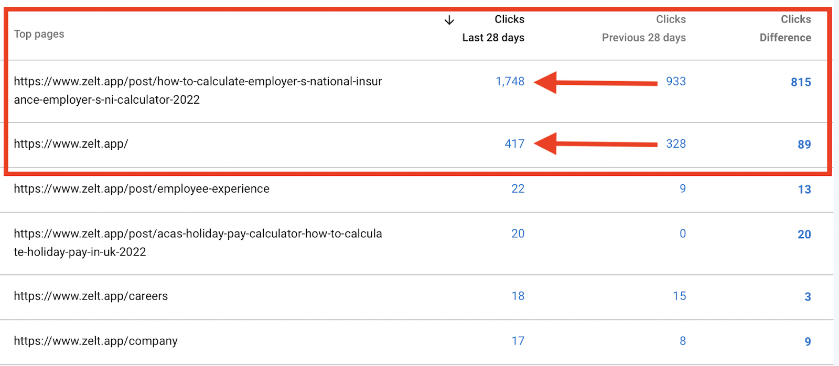
Task: Click the 18 clicks value for careers
Action: (518, 296)
